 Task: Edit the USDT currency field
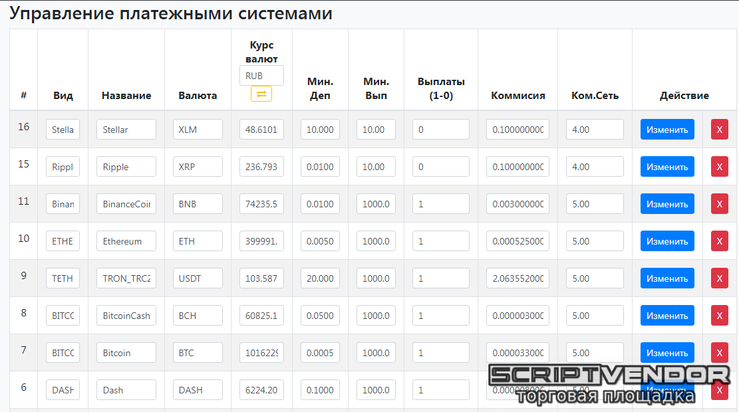(198, 278)
